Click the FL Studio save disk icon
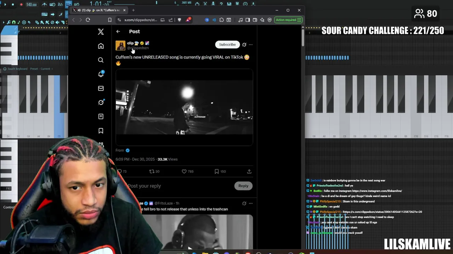Viewport: 453px width, 254px height. coord(229,4)
